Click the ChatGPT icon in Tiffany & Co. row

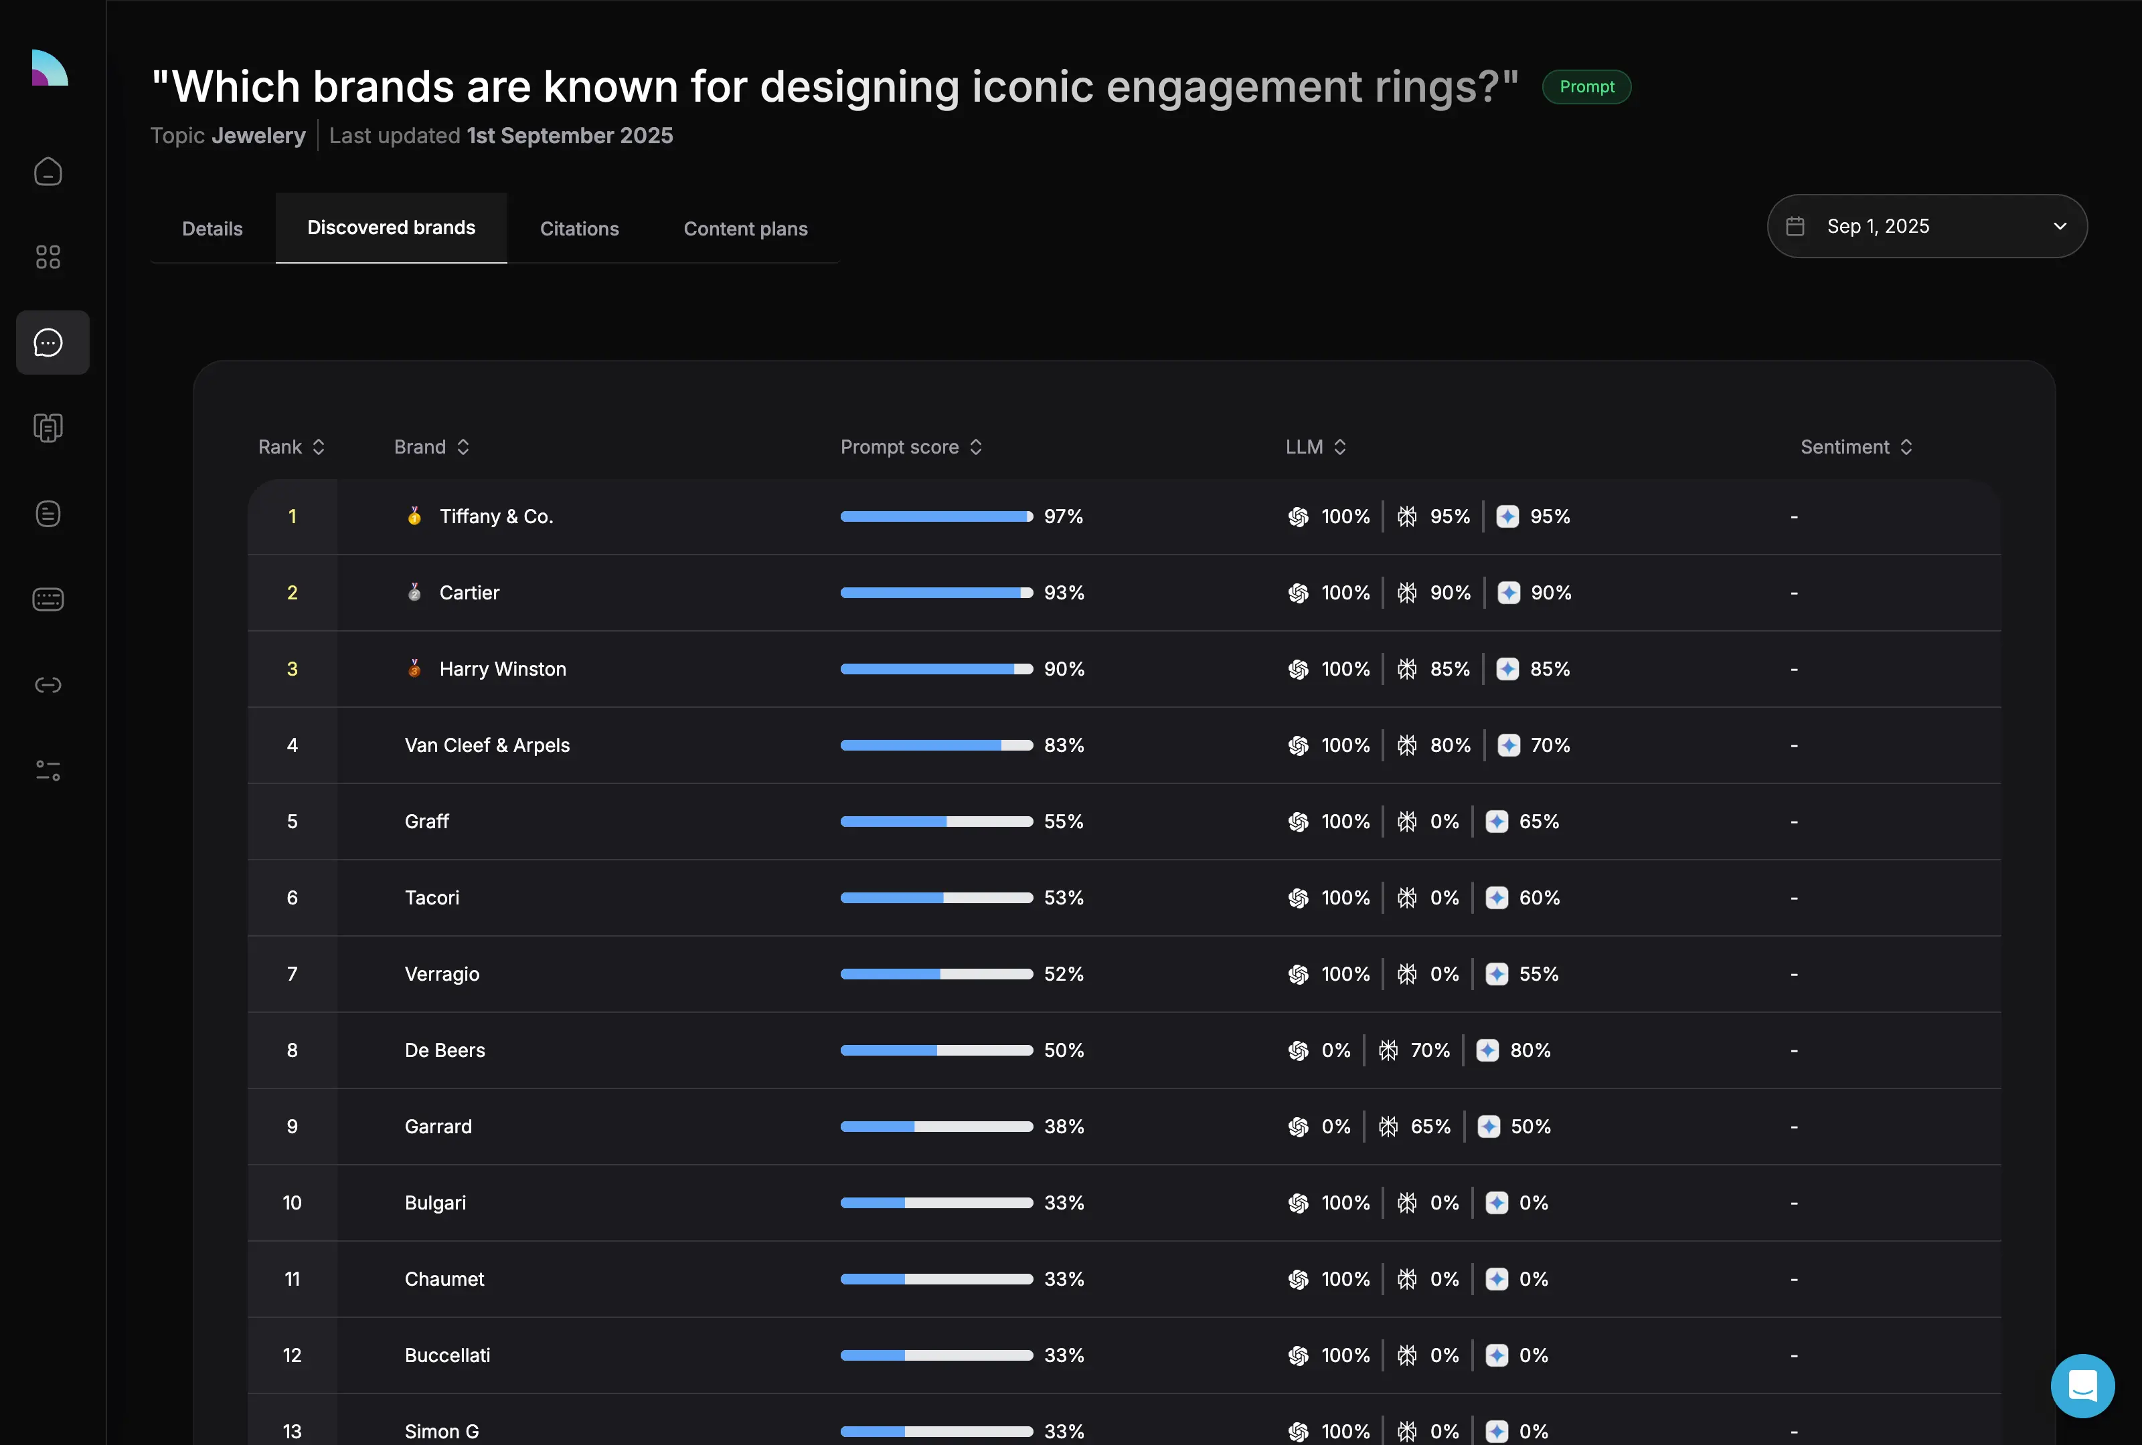click(1298, 516)
